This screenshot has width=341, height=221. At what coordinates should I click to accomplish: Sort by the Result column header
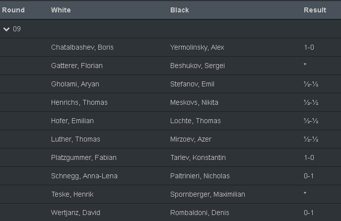click(315, 10)
